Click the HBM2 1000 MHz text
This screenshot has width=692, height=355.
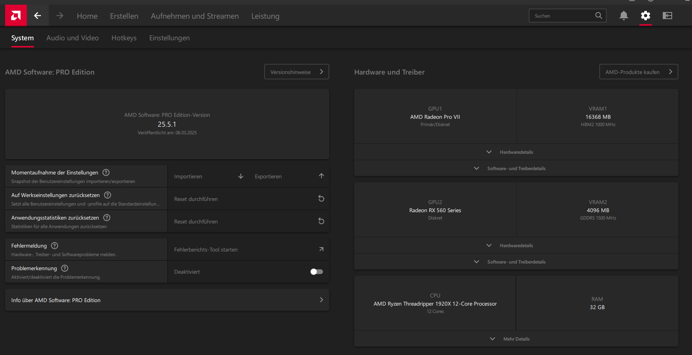click(x=598, y=125)
